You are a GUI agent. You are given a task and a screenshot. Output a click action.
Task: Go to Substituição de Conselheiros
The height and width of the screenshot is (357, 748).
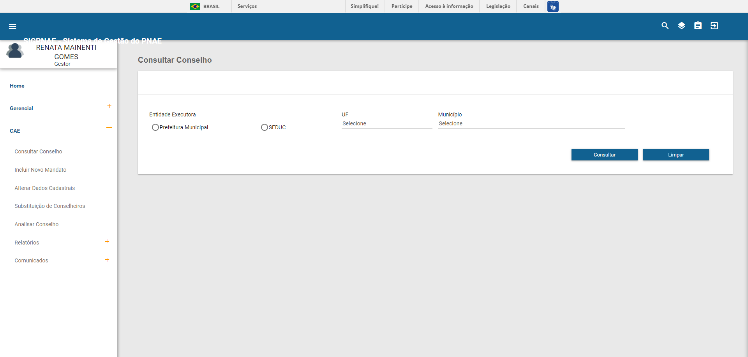tap(50, 206)
